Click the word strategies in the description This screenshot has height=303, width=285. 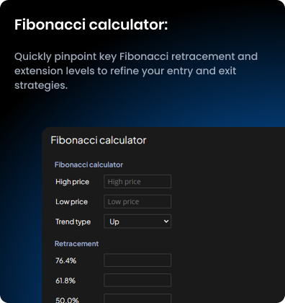click(x=41, y=85)
